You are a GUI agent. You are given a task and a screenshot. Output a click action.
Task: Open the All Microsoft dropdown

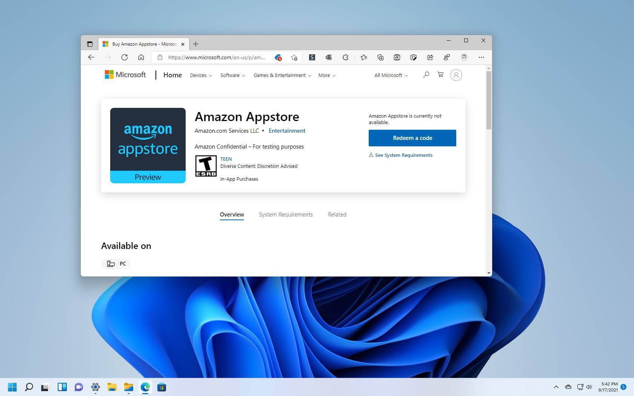390,75
